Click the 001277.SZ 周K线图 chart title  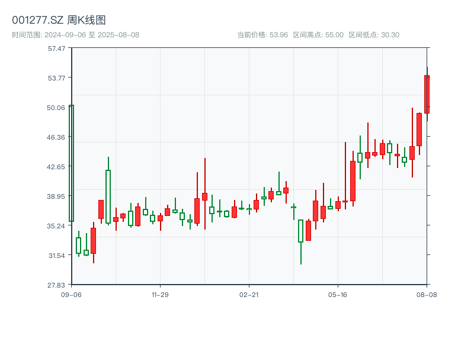click(x=59, y=20)
